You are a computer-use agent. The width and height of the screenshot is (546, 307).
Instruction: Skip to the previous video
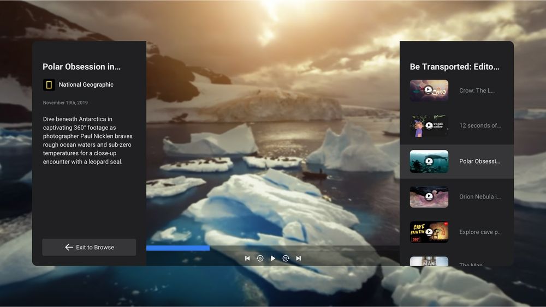tap(247, 258)
